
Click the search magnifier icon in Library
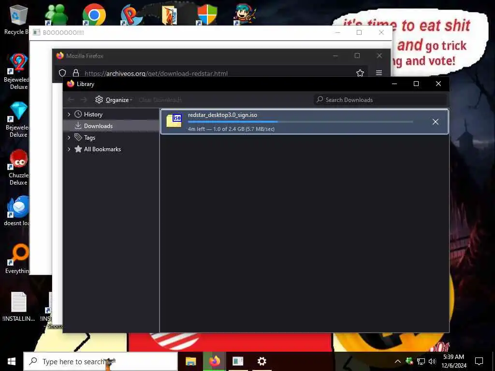tap(320, 100)
